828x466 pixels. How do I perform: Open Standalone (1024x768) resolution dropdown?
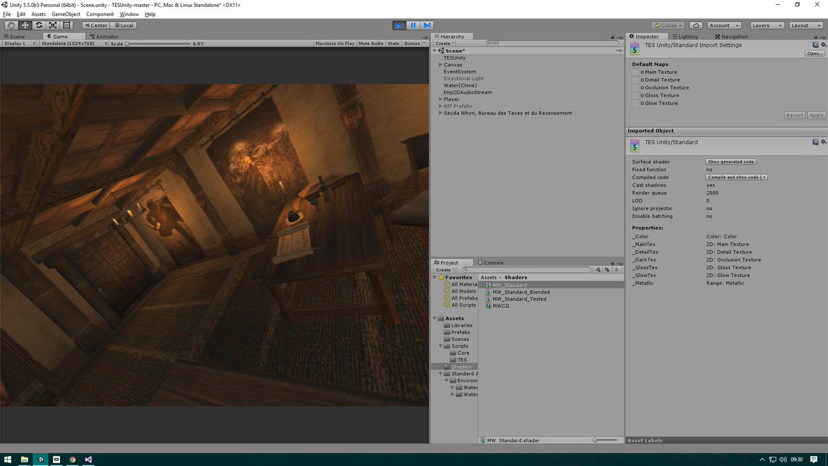[x=73, y=43]
